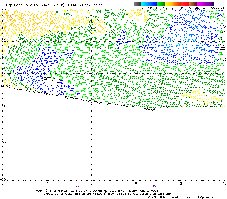
Task: Click the '>50 knots' legend label
Action: 218,8
